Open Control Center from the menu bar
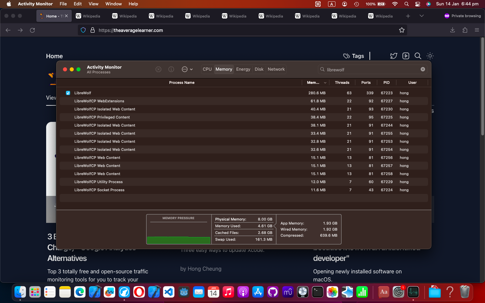Viewport: 485px width, 303px height. tap(418, 4)
